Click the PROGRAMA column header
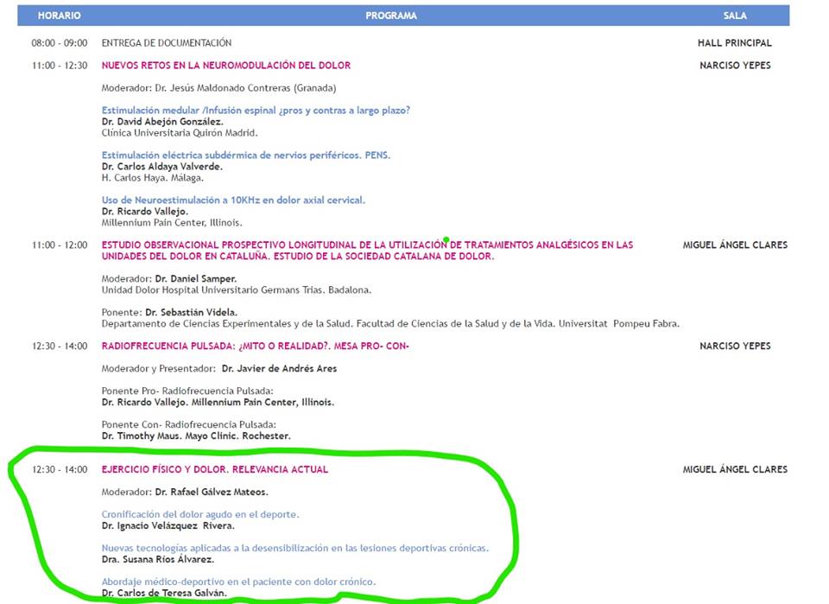The height and width of the screenshot is (604, 829). tap(391, 16)
